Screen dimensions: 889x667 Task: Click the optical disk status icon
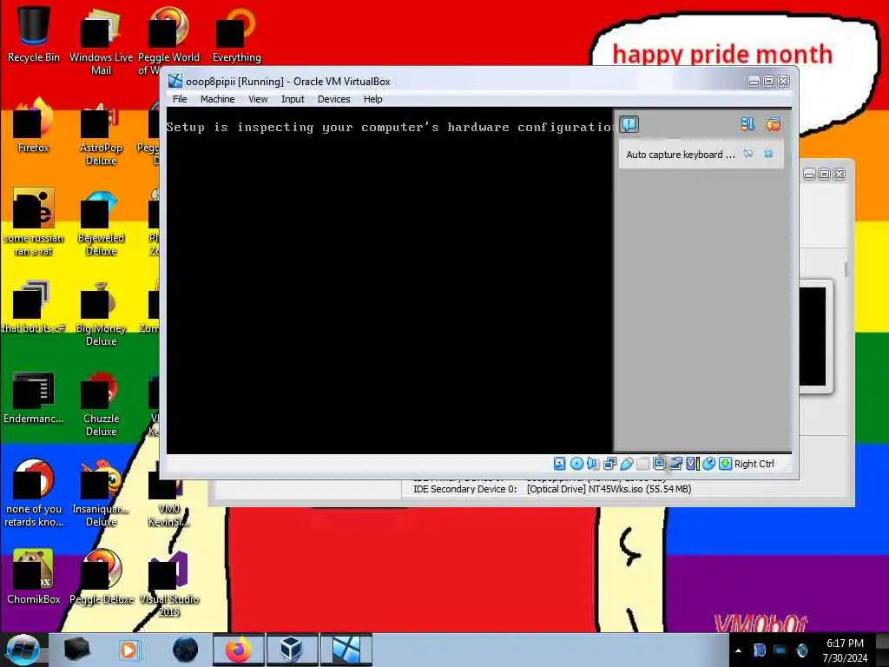pos(576,464)
